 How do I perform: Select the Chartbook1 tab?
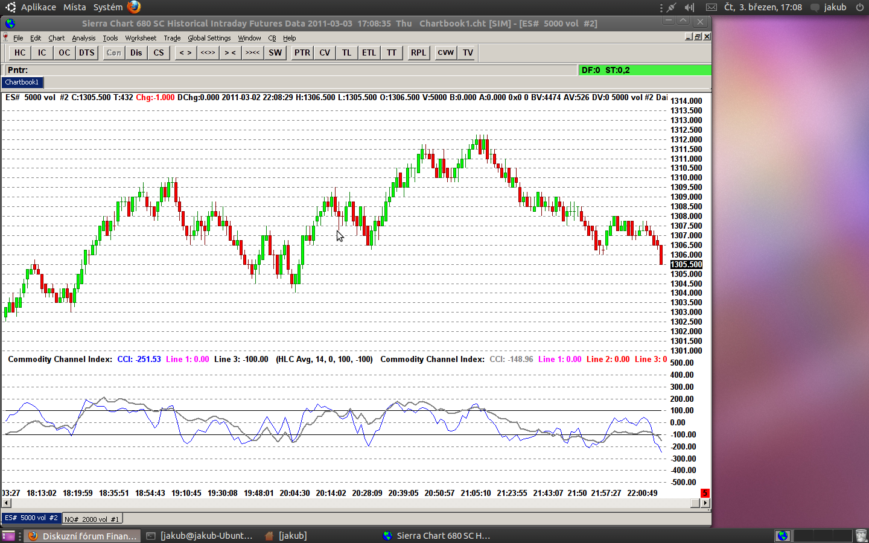coord(22,83)
